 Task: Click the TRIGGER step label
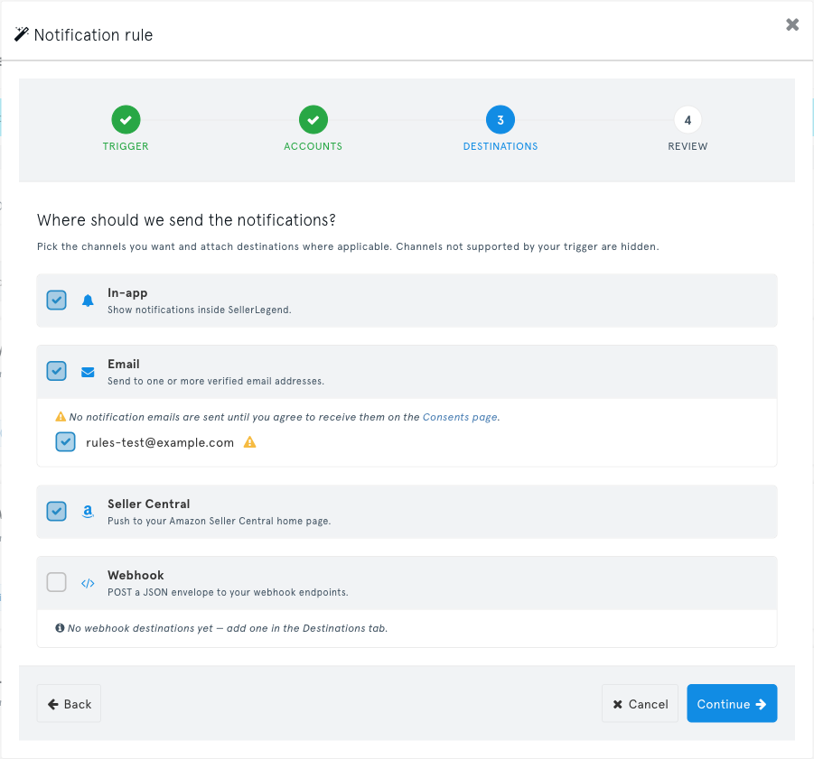tap(126, 146)
